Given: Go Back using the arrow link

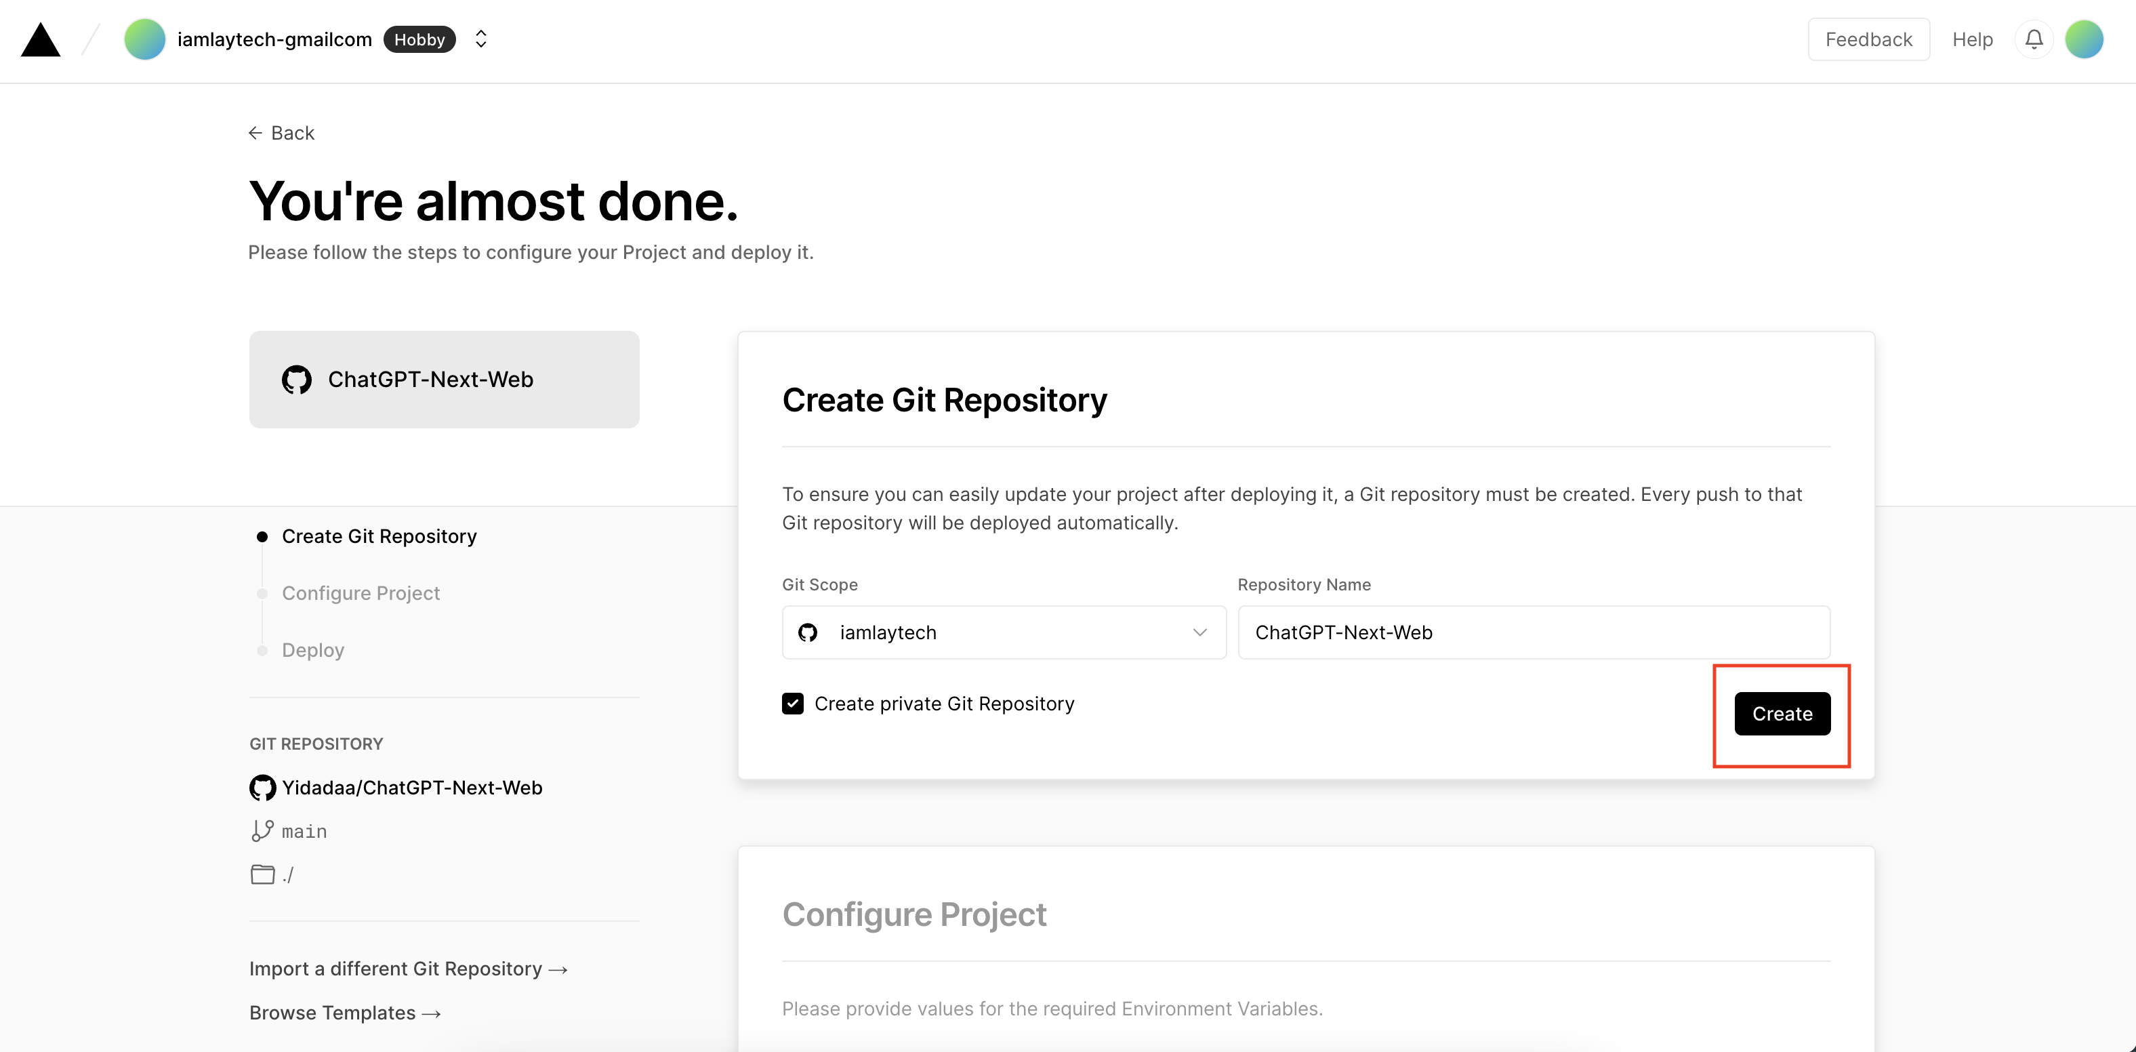Looking at the screenshot, I should pyautogui.click(x=281, y=133).
